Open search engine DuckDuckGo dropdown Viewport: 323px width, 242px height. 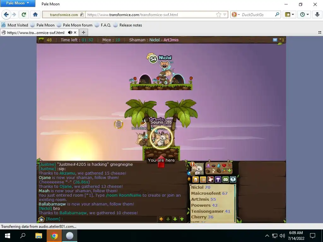pos(236,14)
